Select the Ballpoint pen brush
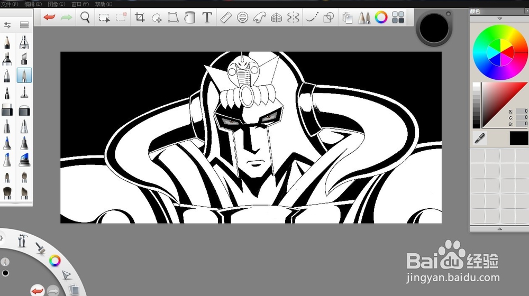Image resolution: width=529 pixels, height=296 pixels. click(7, 75)
